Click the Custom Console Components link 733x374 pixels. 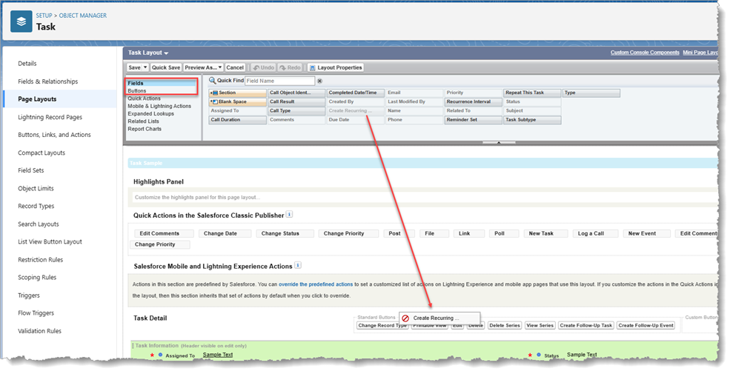coord(644,53)
